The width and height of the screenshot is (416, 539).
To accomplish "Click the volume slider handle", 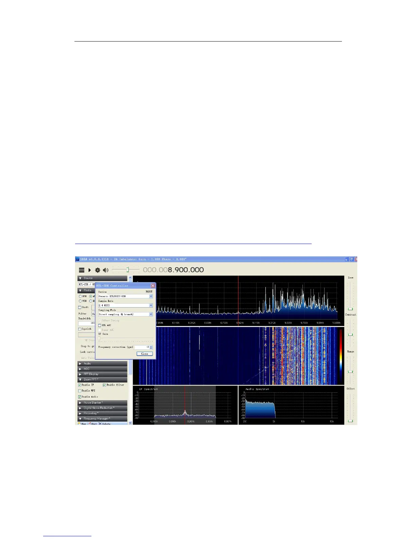I will pos(128,270).
